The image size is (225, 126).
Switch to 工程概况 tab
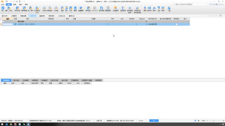point(14,16)
